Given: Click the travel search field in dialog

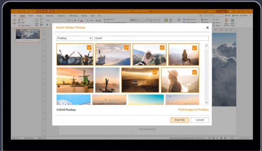Looking at the screenshot, I should pyautogui.click(x=152, y=38).
